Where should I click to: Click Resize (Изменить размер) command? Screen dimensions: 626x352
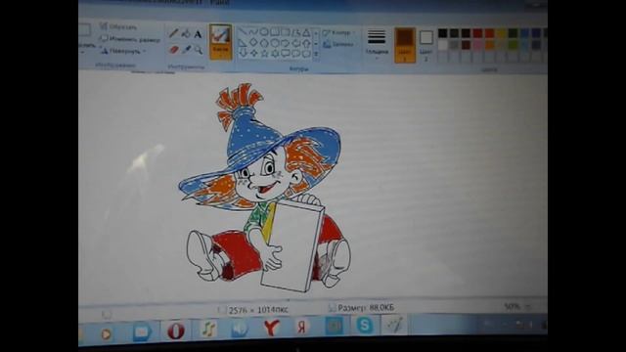(130, 39)
